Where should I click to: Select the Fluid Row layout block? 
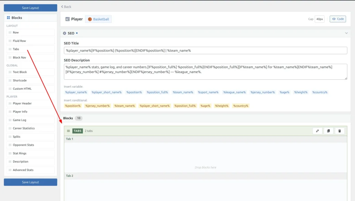click(x=31, y=41)
